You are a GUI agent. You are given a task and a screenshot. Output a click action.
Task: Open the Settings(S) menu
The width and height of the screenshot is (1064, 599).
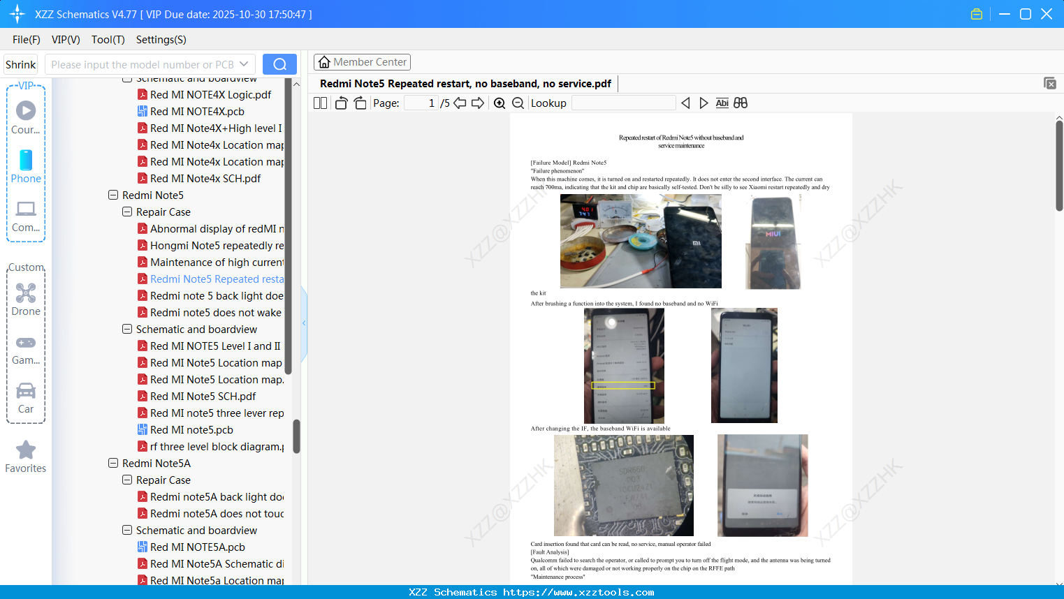(161, 40)
